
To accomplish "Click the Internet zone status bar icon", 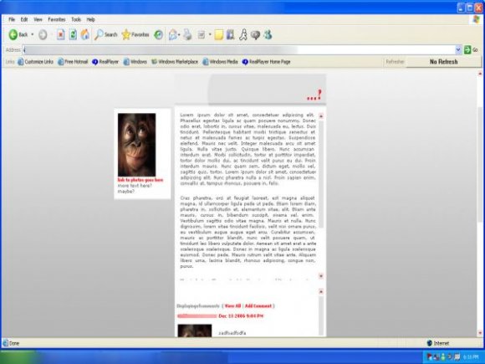I will pyautogui.click(x=429, y=343).
